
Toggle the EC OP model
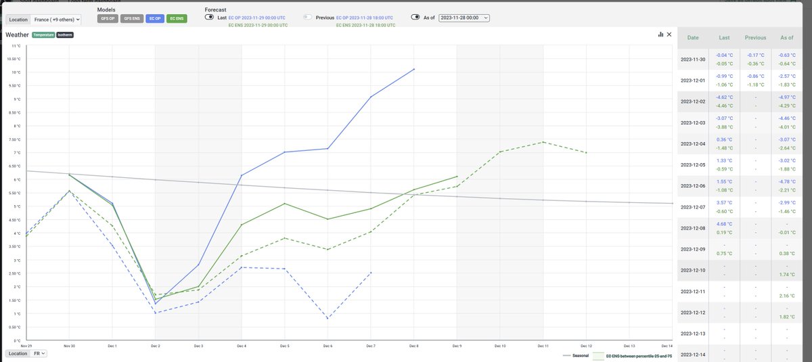pyautogui.click(x=154, y=19)
